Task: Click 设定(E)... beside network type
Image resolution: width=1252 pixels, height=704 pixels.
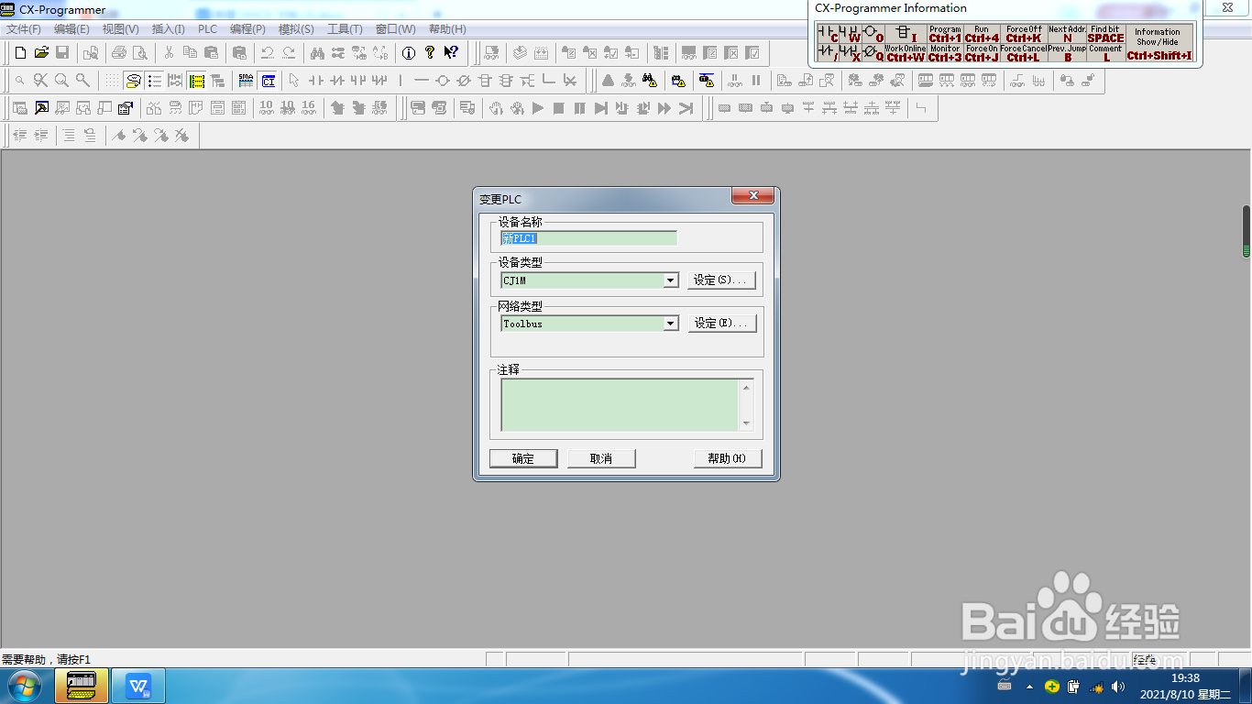Action: (x=722, y=323)
